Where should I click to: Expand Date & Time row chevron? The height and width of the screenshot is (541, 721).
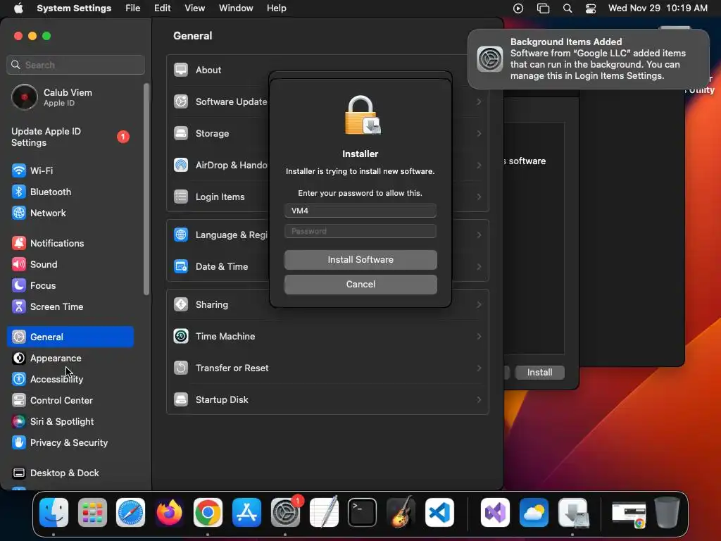(479, 267)
